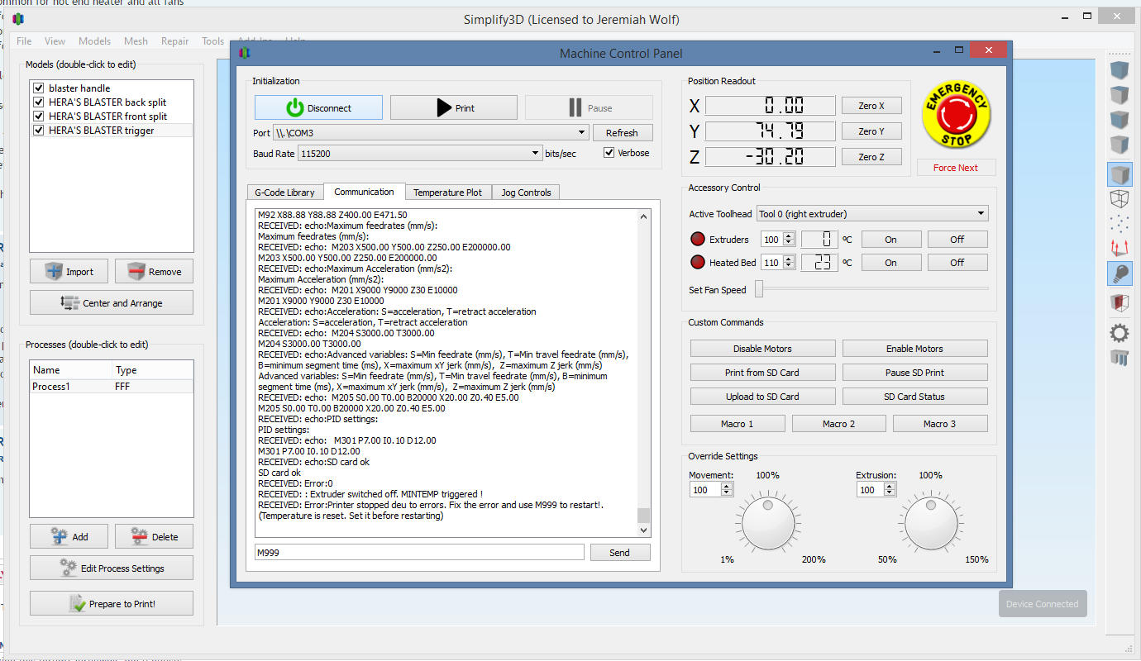
Task: Uncheck the blaster handle model checkbox
Action: [38, 88]
